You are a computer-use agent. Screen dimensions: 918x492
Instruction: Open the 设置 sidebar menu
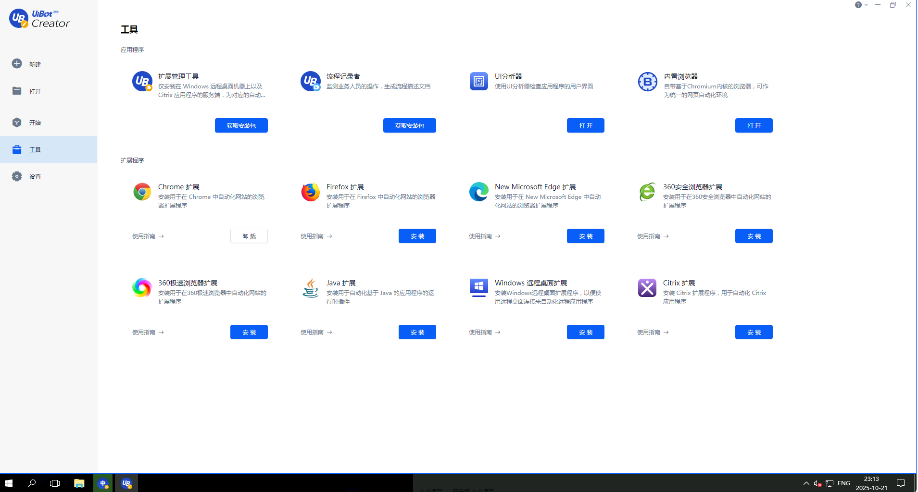35,176
